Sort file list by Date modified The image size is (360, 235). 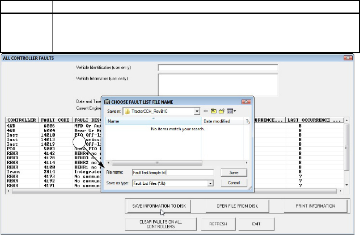222,121
